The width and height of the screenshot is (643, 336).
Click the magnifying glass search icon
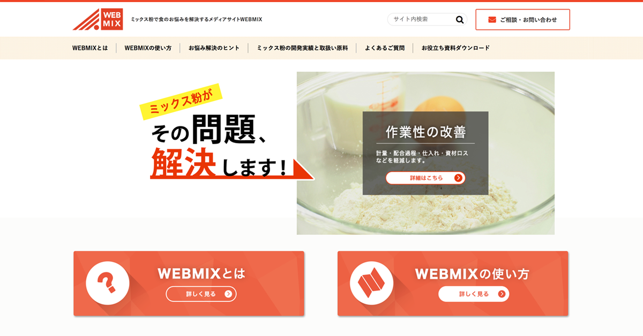[460, 20]
